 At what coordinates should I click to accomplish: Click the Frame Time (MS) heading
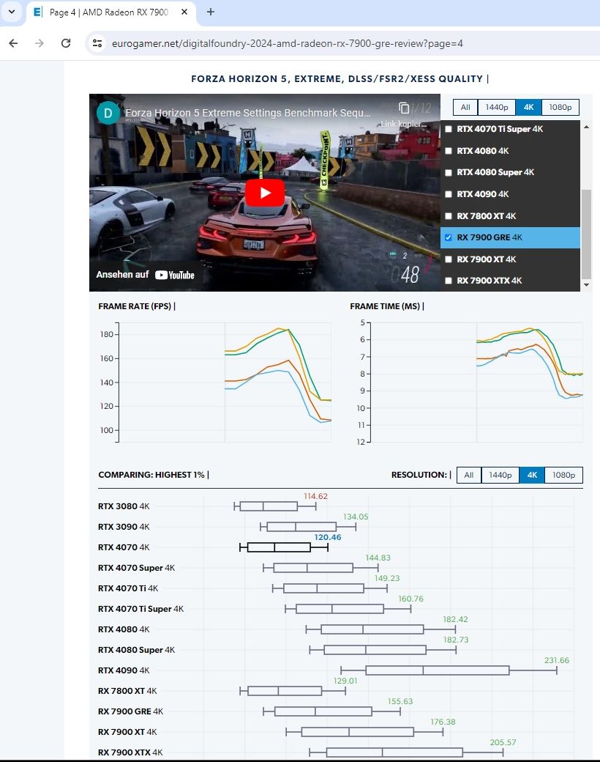[x=387, y=306]
